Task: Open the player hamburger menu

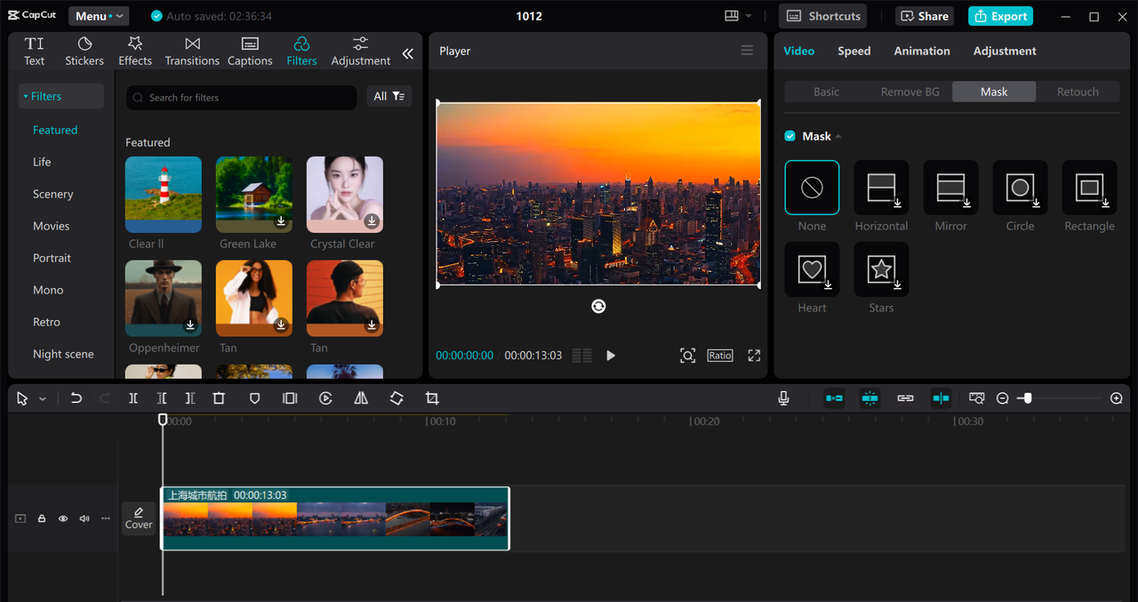Action: click(747, 51)
